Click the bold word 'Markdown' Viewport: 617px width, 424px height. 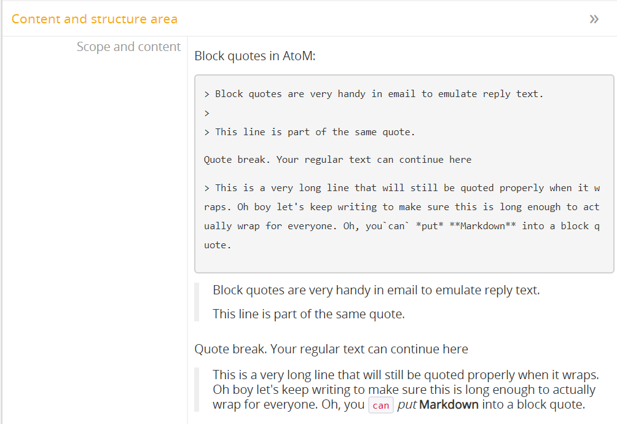click(x=449, y=405)
